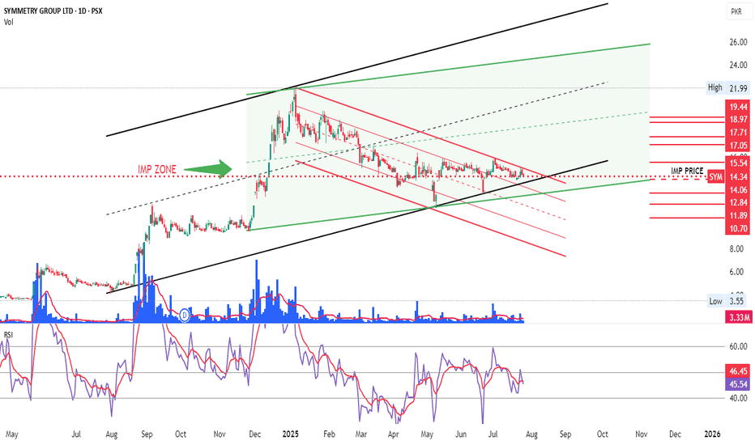The image size is (755, 445).
Task: Click the 2026 label on time axis
Action: coord(712,434)
